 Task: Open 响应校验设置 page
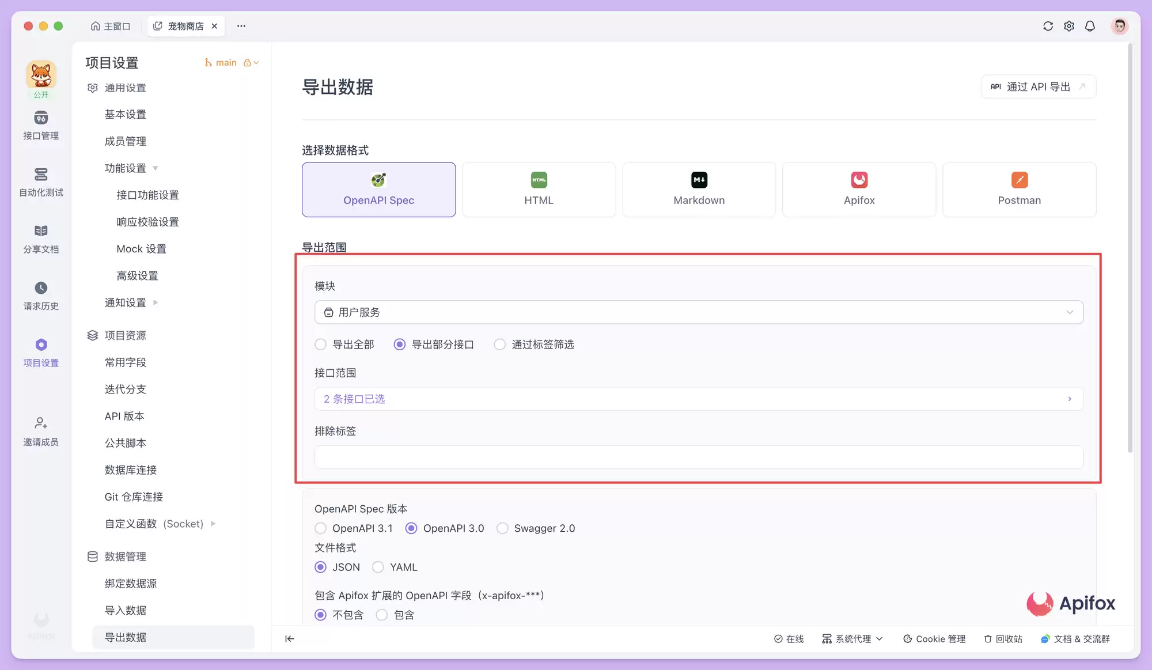pos(147,222)
